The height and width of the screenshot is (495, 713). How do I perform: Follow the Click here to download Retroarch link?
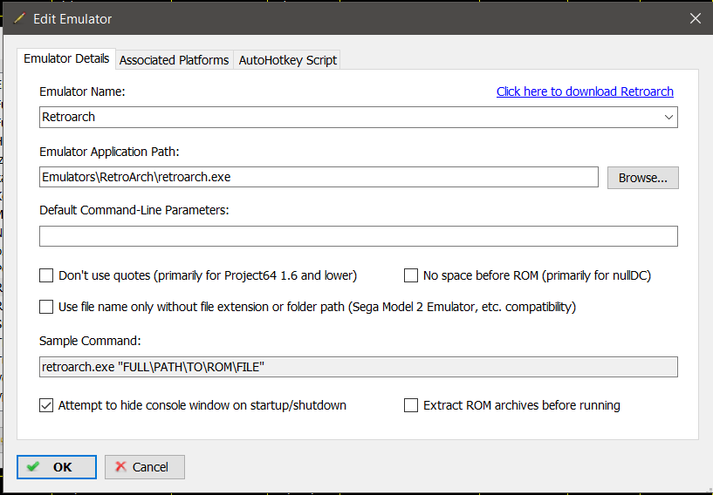[x=585, y=92]
